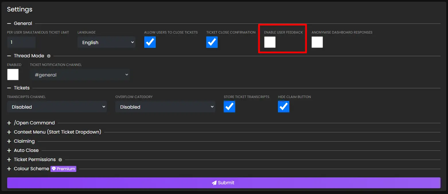Open the Transcripts Channel dropdown
The height and width of the screenshot is (194, 448).
tap(57, 107)
